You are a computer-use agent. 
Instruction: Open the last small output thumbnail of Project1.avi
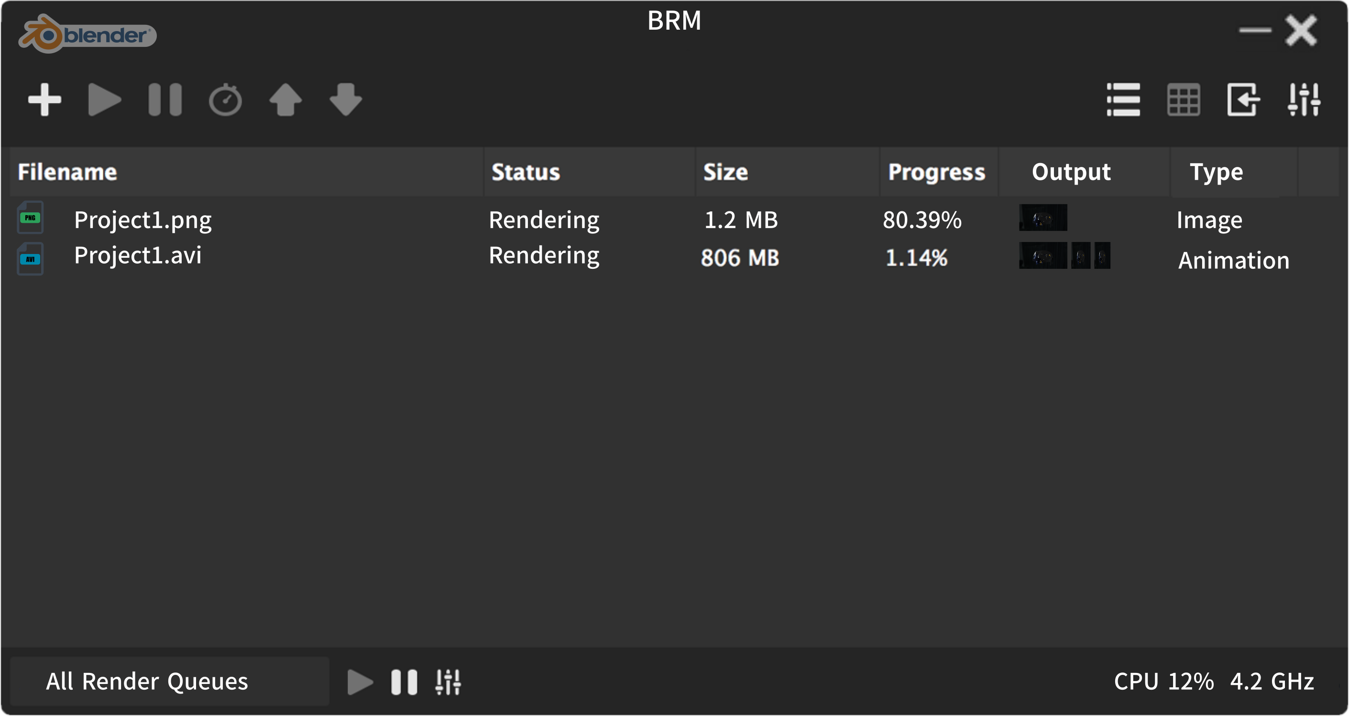click(x=1102, y=255)
